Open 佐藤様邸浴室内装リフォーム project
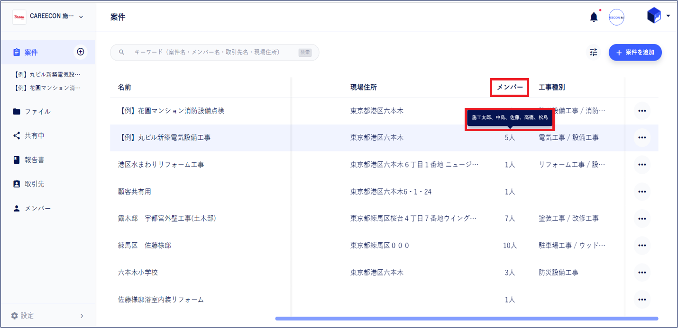 [161, 300]
